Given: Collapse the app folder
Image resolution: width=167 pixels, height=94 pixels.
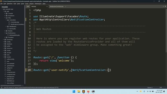Looking at the screenshot, I should click(3, 11).
